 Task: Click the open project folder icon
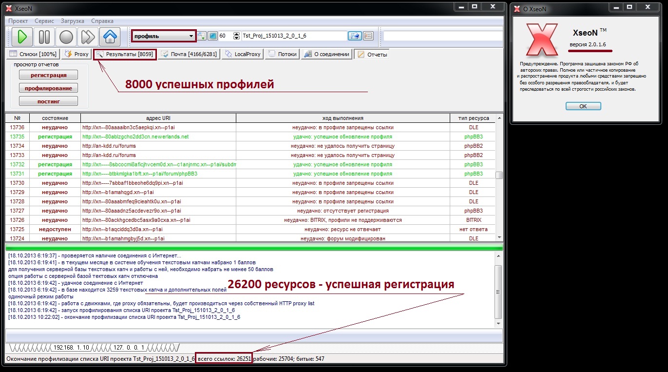click(354, 36)
